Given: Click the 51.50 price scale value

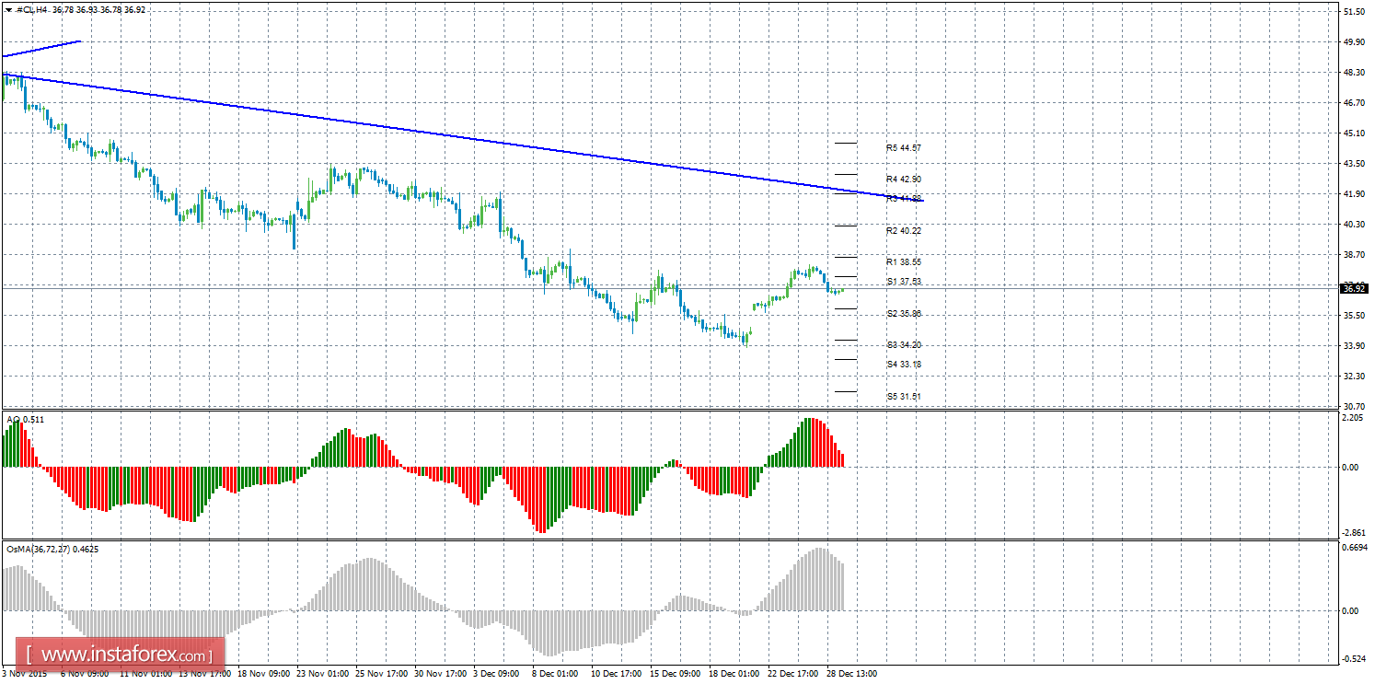Looking at the screenshot, I should tap(1354, 12).
